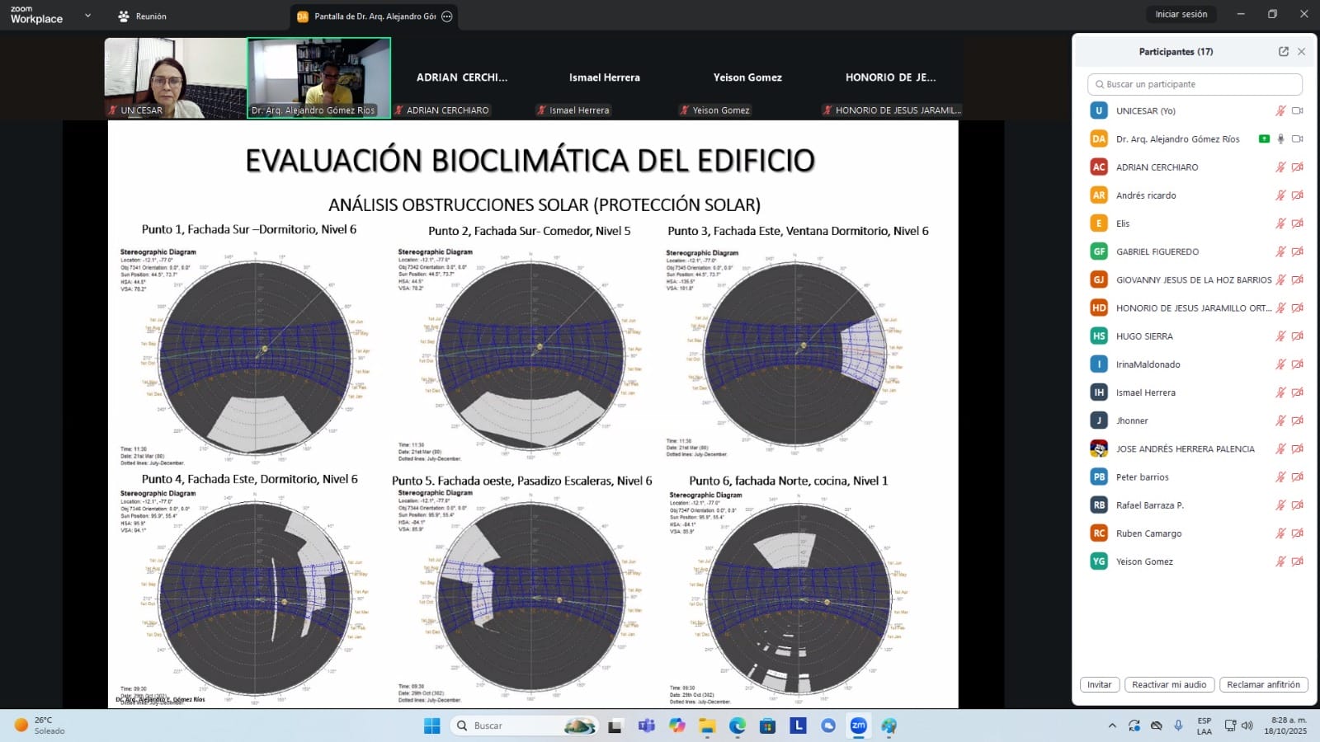Image resolution: width=1320 pixels, height=742 pixels.
Task: Toggle microphone icon for Dr. Arq. Alejandro
Action: click(1280, 139)
